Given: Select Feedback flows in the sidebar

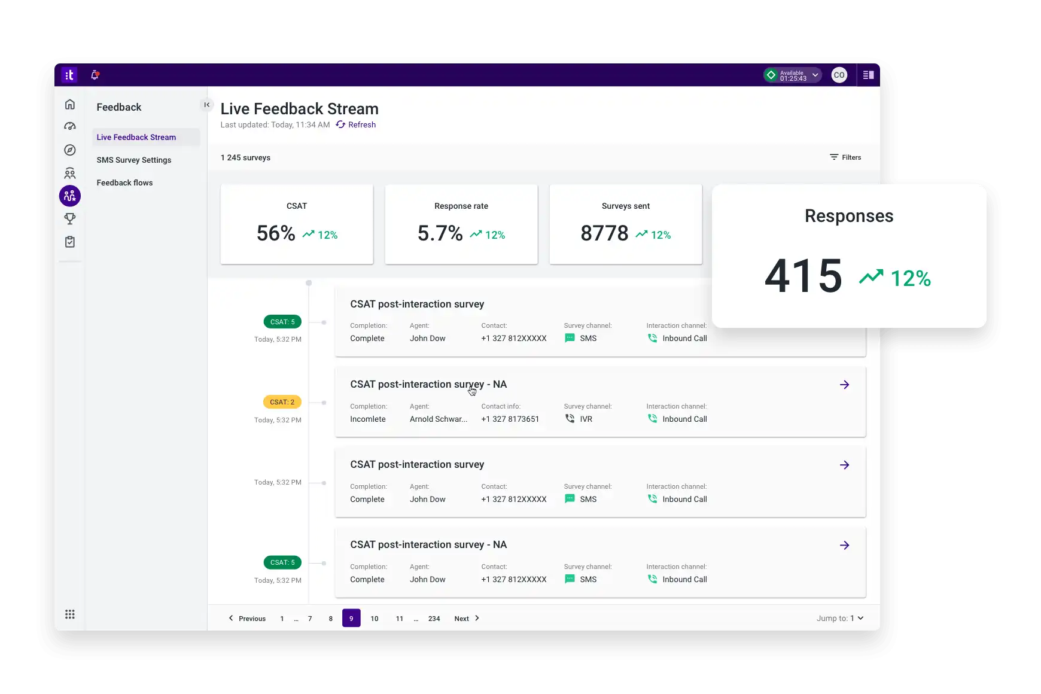Looking at the screenshot, I should (x=124, y=182).
